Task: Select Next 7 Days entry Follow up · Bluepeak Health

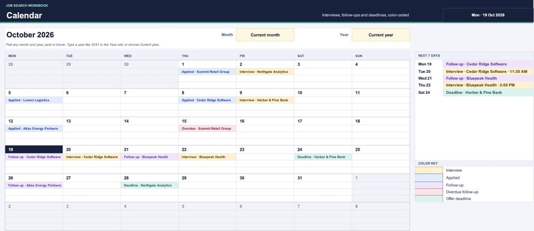Action: pos(488,78)
